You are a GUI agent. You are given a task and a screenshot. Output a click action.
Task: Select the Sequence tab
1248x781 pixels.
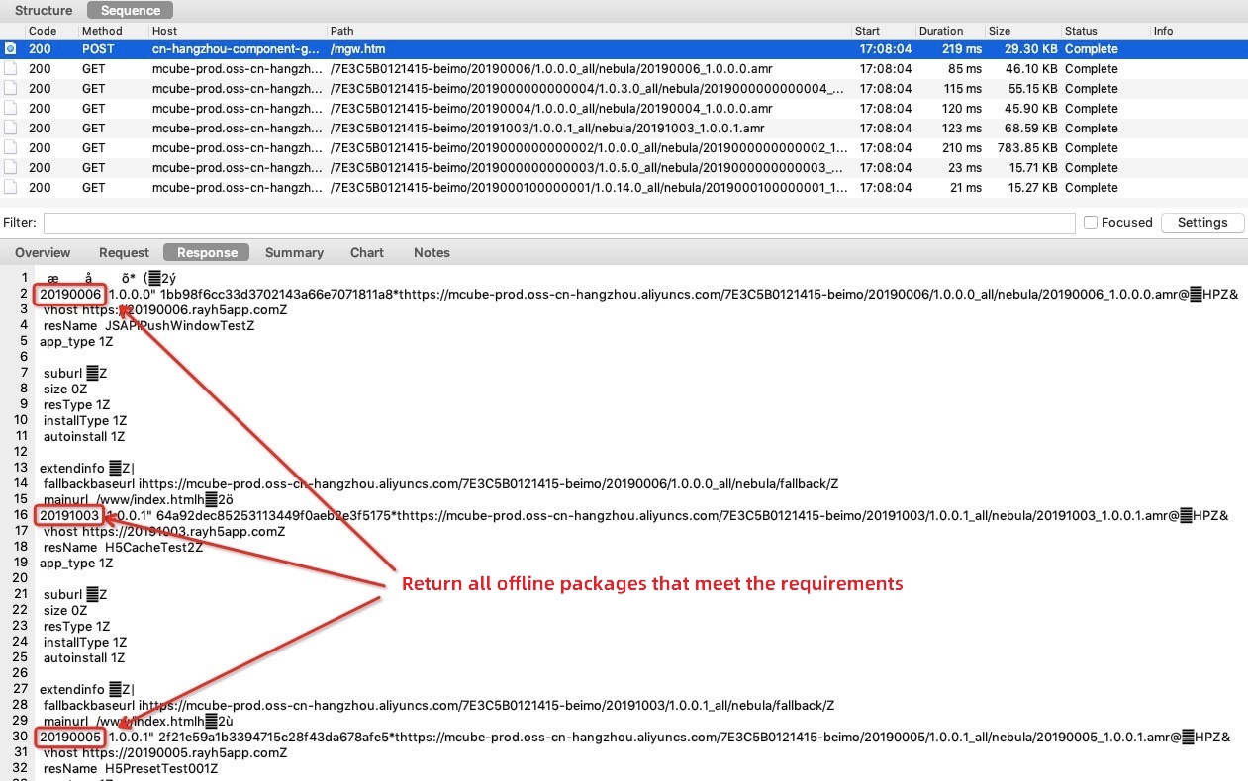[x=131, y=10]
